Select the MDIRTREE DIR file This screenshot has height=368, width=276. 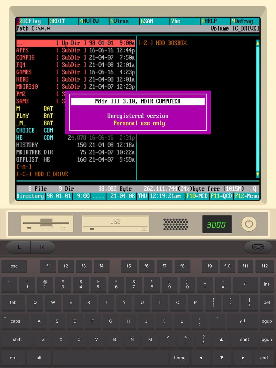75,152
